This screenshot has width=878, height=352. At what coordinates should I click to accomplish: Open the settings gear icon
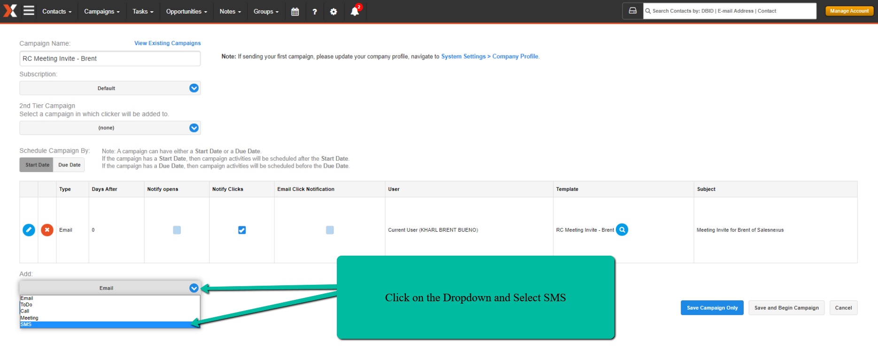pyautogui.click(x=334, y=11)
